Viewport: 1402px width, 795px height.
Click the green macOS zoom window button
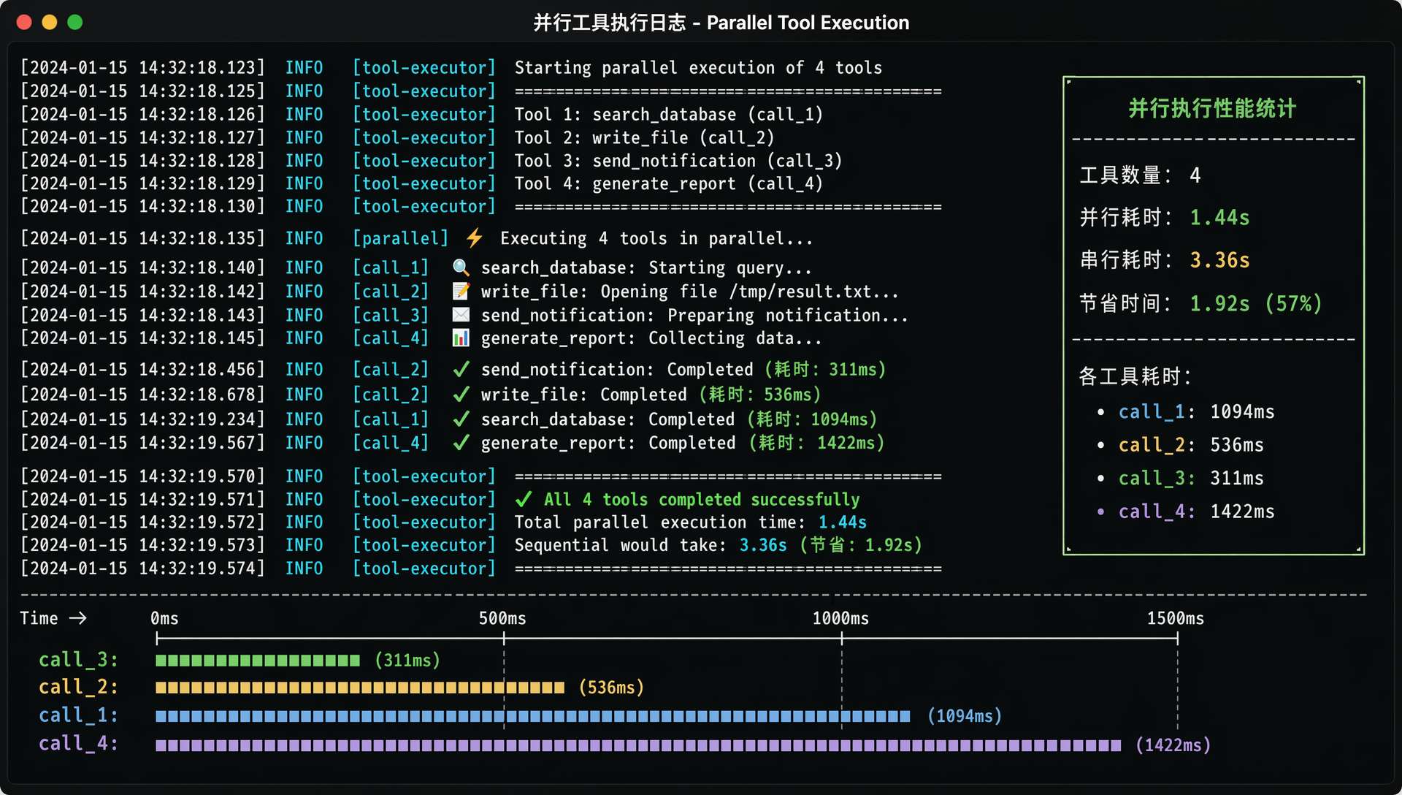click(x=75, y=22)
